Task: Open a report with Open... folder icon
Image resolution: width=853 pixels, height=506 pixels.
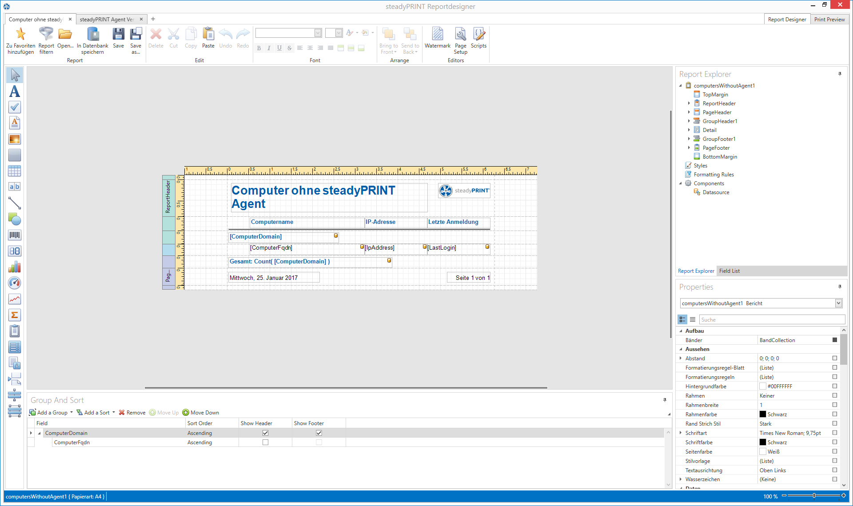Action: click(65, 34)
